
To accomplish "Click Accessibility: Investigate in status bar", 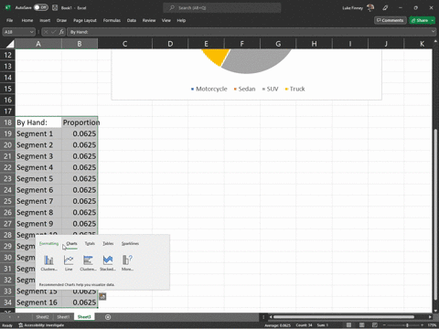I will [x=41, y=325].
